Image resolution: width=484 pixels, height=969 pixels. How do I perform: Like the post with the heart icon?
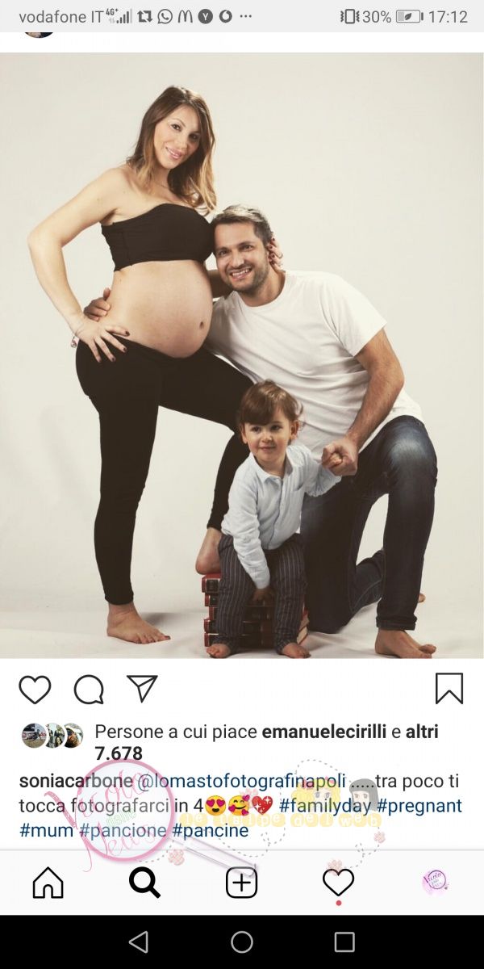point(35,689)
